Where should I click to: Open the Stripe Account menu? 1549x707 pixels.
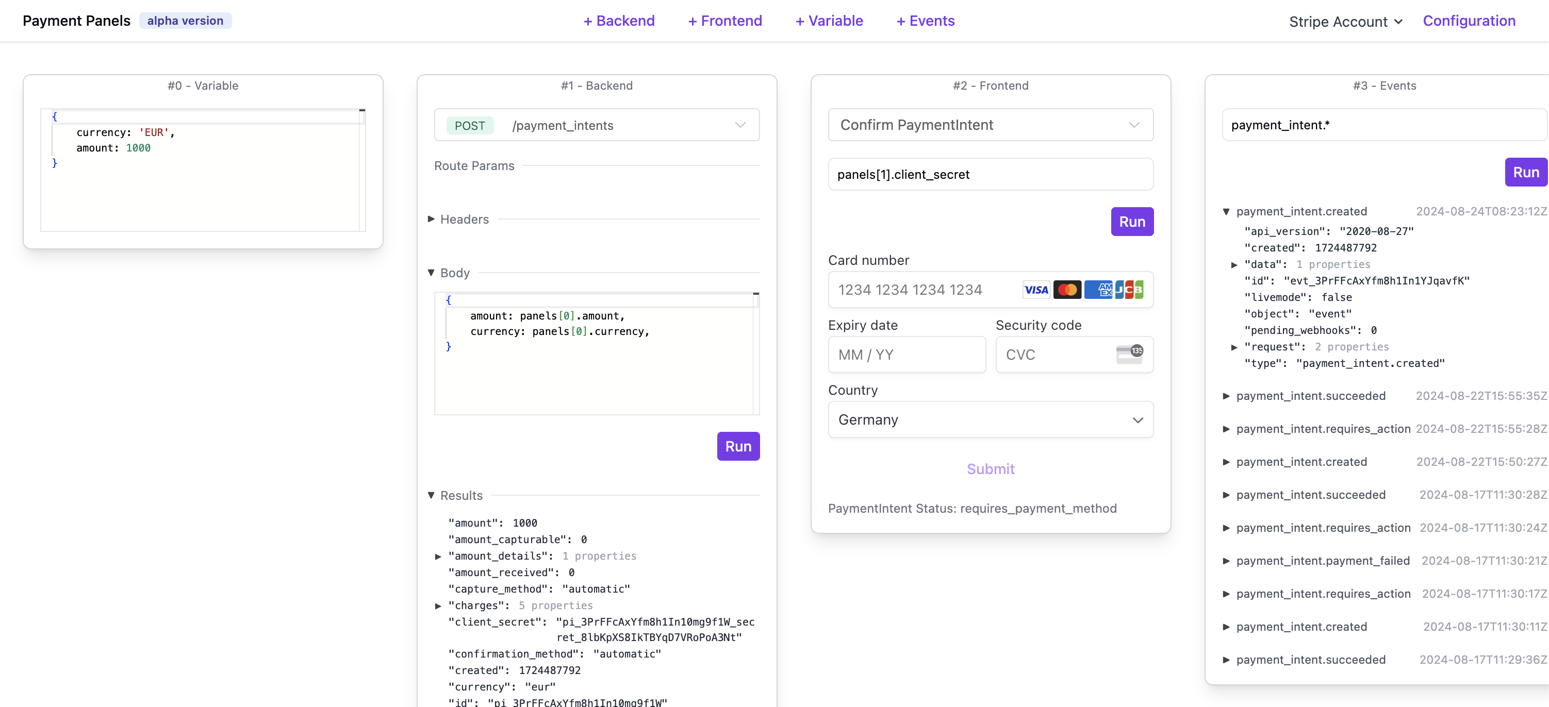click(x=1345, y=22)
